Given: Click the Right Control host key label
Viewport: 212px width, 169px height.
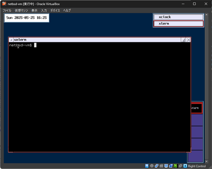Looking at the screenshot, I should tap(197, 166).
